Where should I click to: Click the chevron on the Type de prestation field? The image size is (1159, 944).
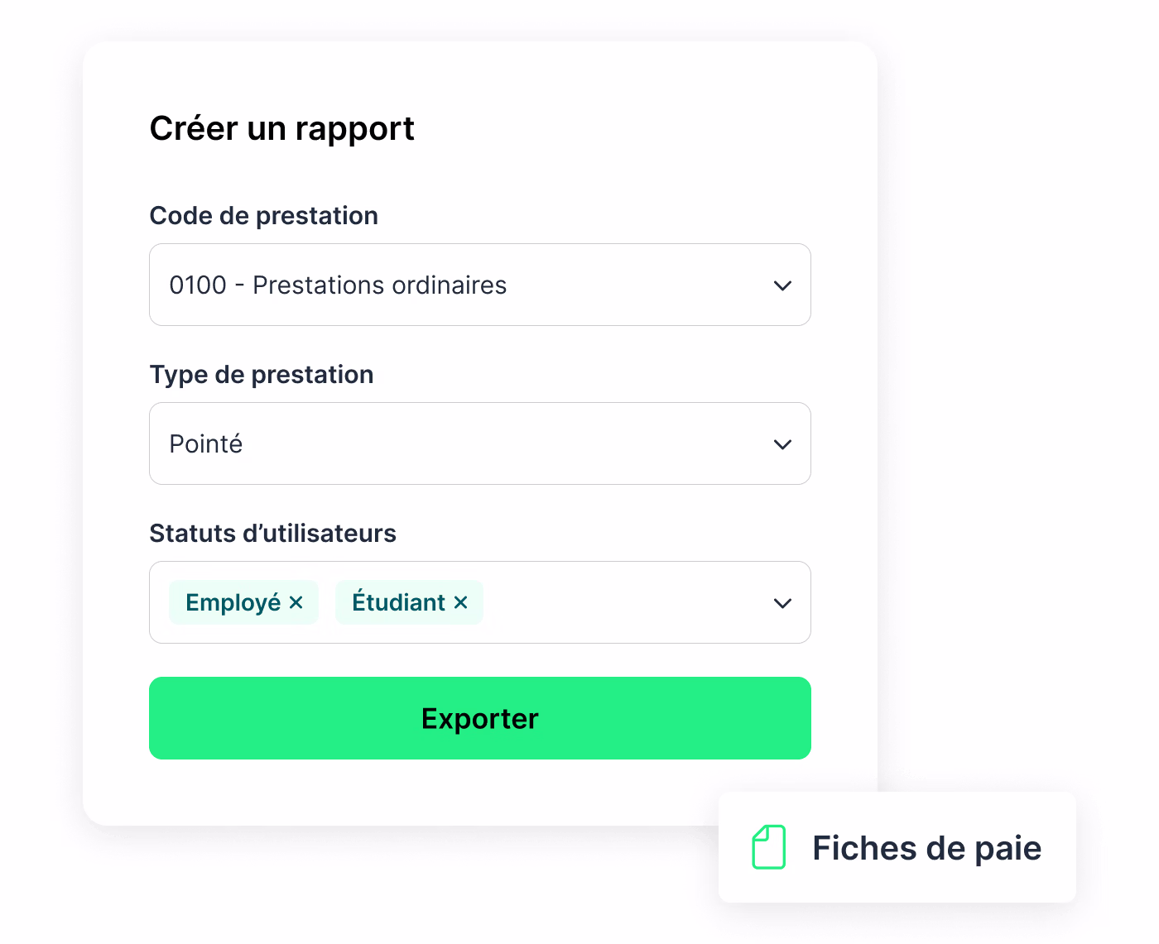(x=781, y=443)
